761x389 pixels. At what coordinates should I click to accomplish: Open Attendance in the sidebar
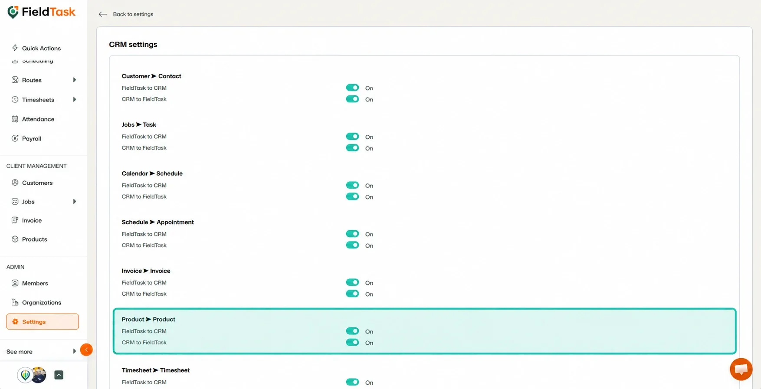(x=38, y=119)
